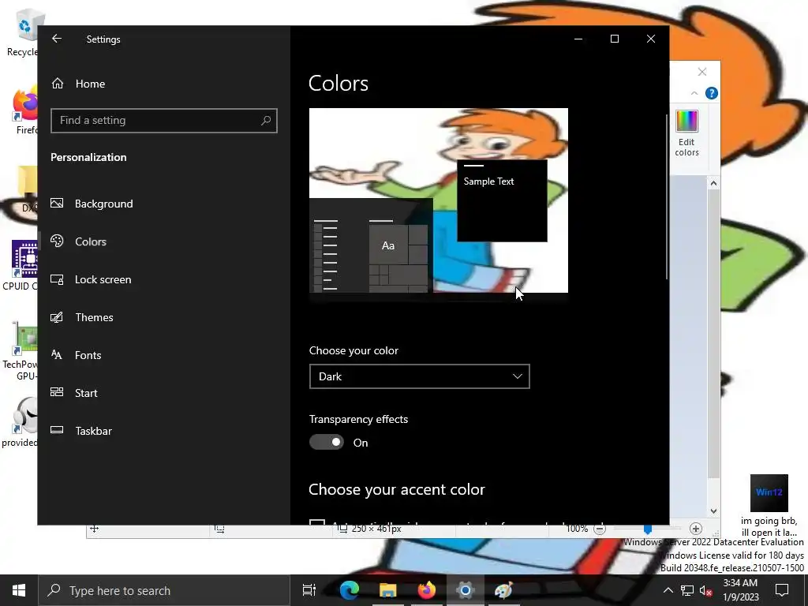Click the taskbar search box

click(164, 590)
